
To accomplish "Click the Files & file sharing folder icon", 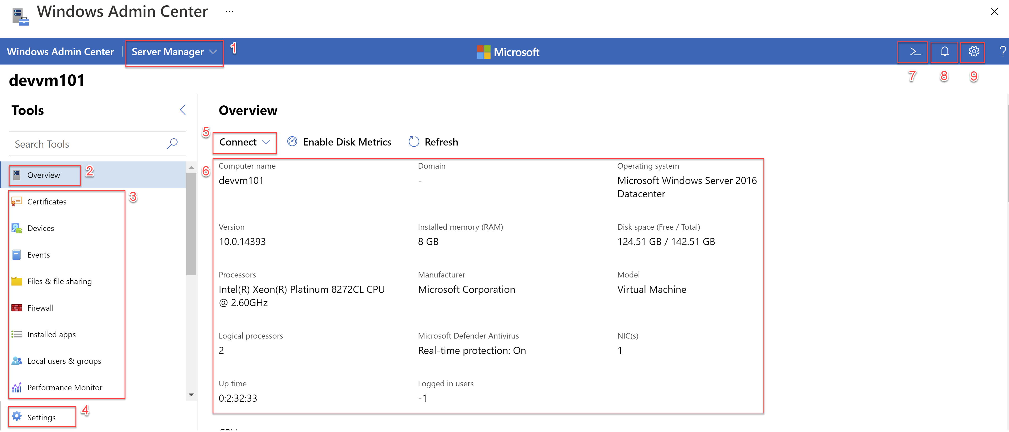I will point(16,281).
